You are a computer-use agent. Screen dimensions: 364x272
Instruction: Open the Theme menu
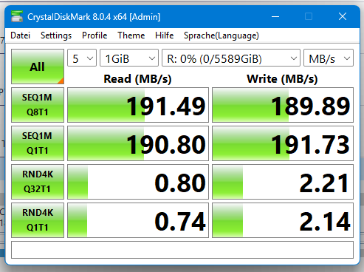point(131,35)
